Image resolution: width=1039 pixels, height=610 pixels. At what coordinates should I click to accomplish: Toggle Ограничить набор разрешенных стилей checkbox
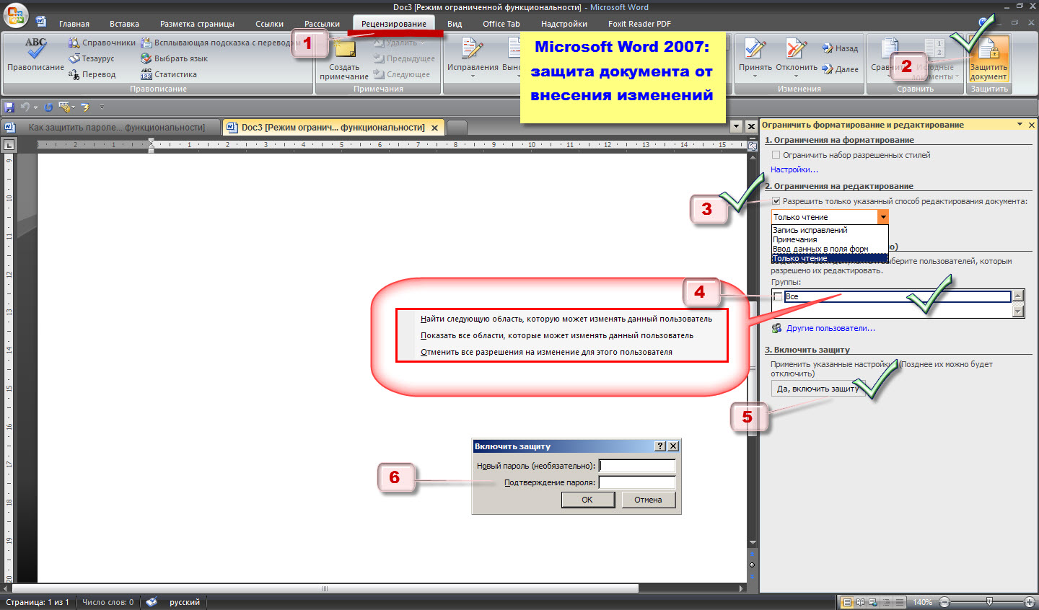point(776,155)
